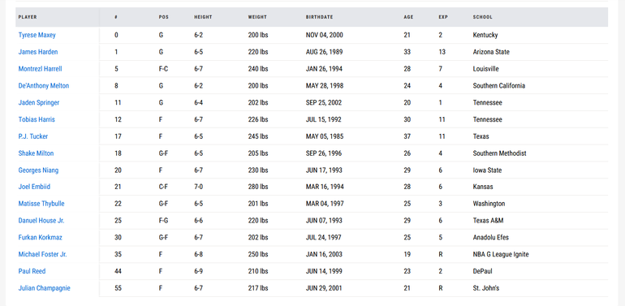Select De'Anthony Melton in roster

[44, 86]
